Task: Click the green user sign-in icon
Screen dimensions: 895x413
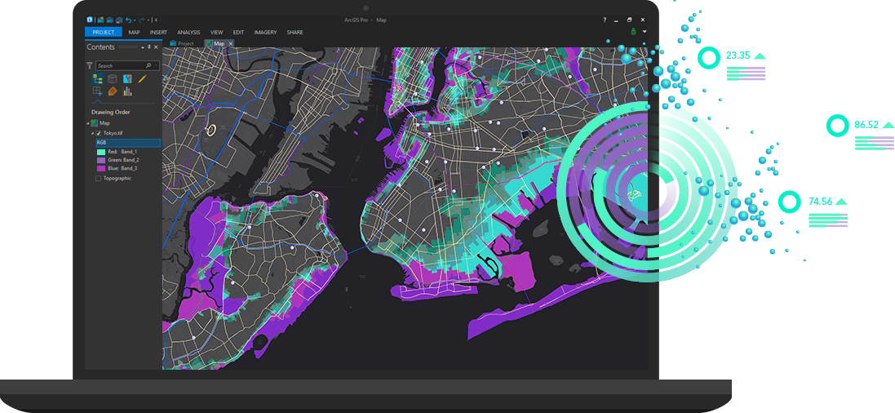Action: pos(633,32)
